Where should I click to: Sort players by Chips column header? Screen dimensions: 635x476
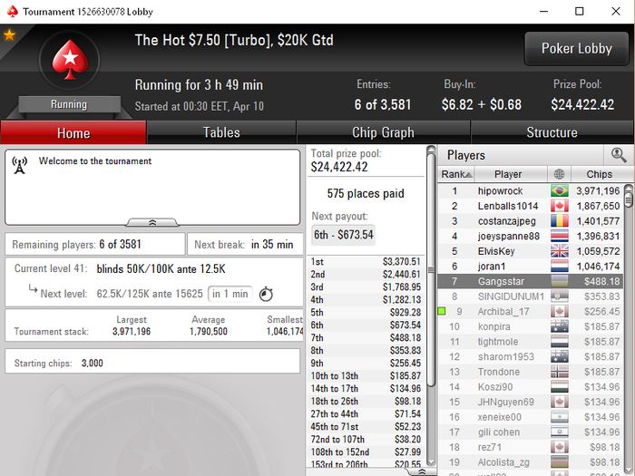599,174
